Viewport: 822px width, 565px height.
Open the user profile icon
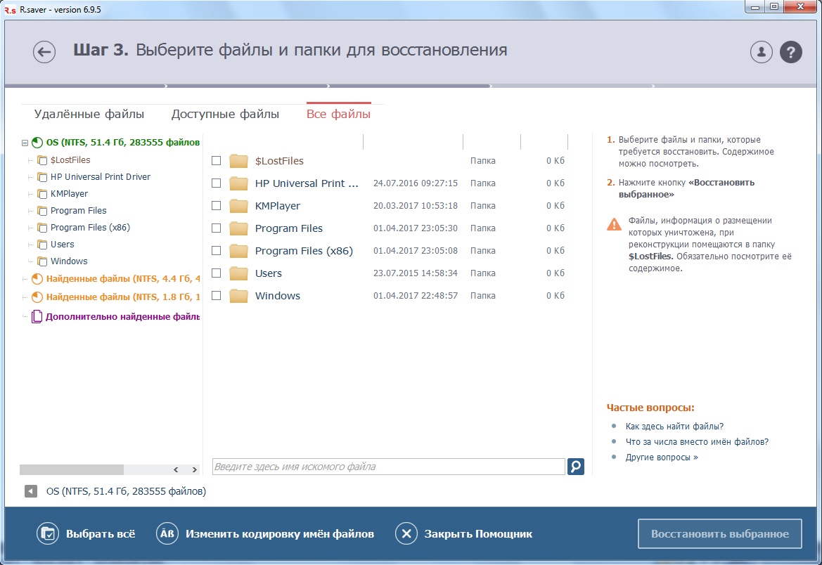click(x=762, y=52)
